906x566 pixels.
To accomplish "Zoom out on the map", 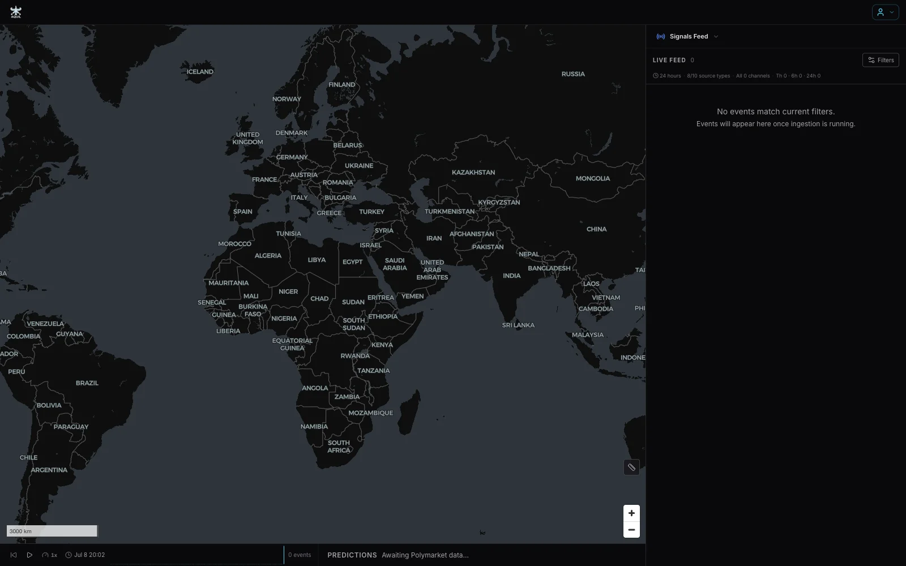I will click(631, 530).
